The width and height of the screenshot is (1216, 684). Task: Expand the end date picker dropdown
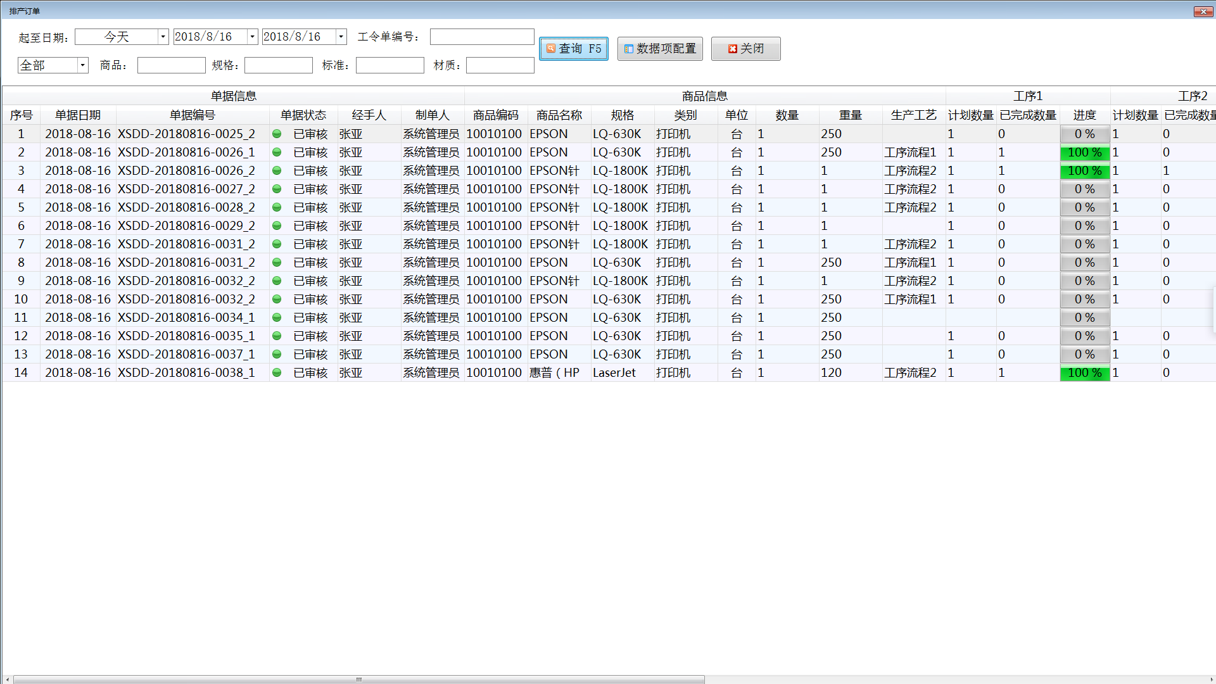[341, 37]
